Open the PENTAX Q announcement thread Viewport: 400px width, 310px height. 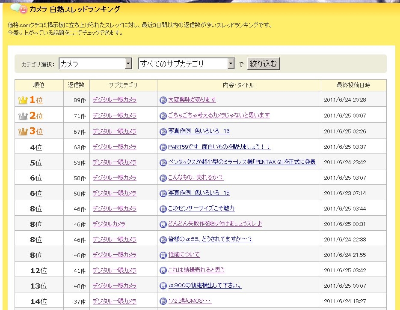(x=242, y=162)
